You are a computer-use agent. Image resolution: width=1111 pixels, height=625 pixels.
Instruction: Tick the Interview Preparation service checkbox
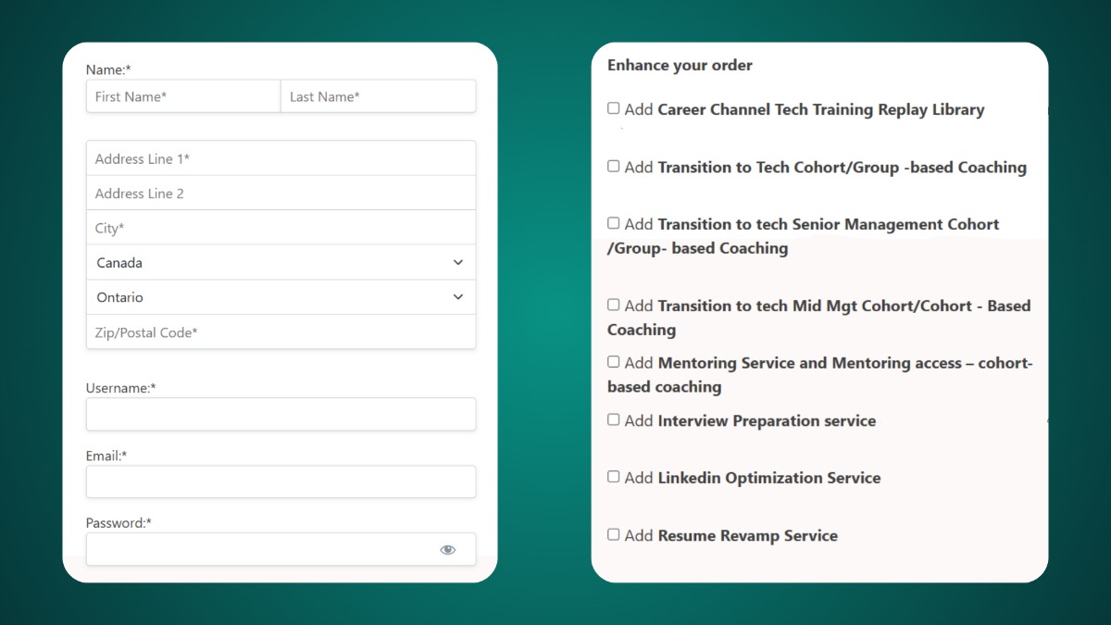pyautogui.click(x=613, y=419)
